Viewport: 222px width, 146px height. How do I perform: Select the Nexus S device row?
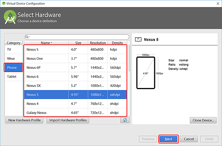coord(75,50)
